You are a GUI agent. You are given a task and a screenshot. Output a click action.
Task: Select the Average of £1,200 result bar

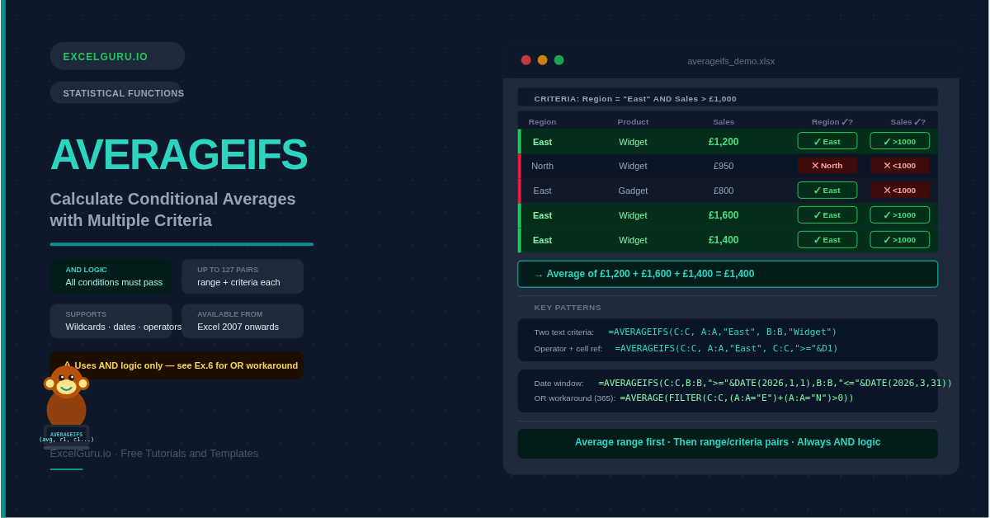coord(727,274)
